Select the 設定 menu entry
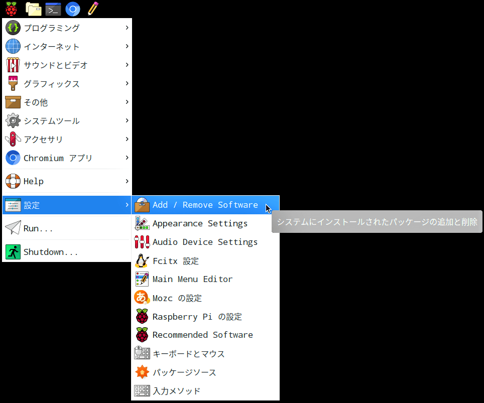 pos(67,205)
